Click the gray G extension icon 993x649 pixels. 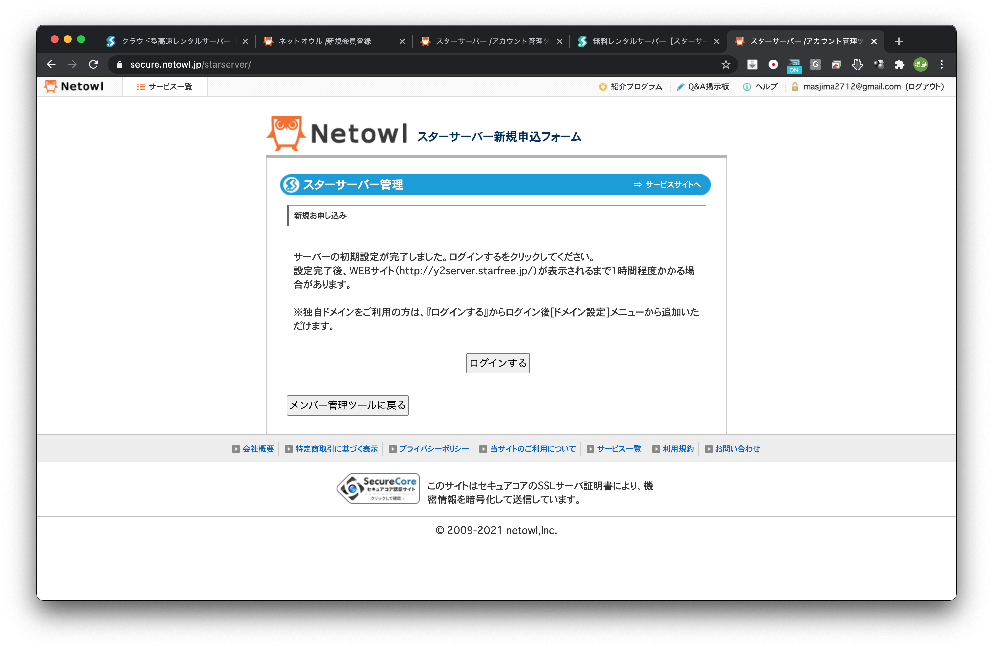click(x=815, y=64)
